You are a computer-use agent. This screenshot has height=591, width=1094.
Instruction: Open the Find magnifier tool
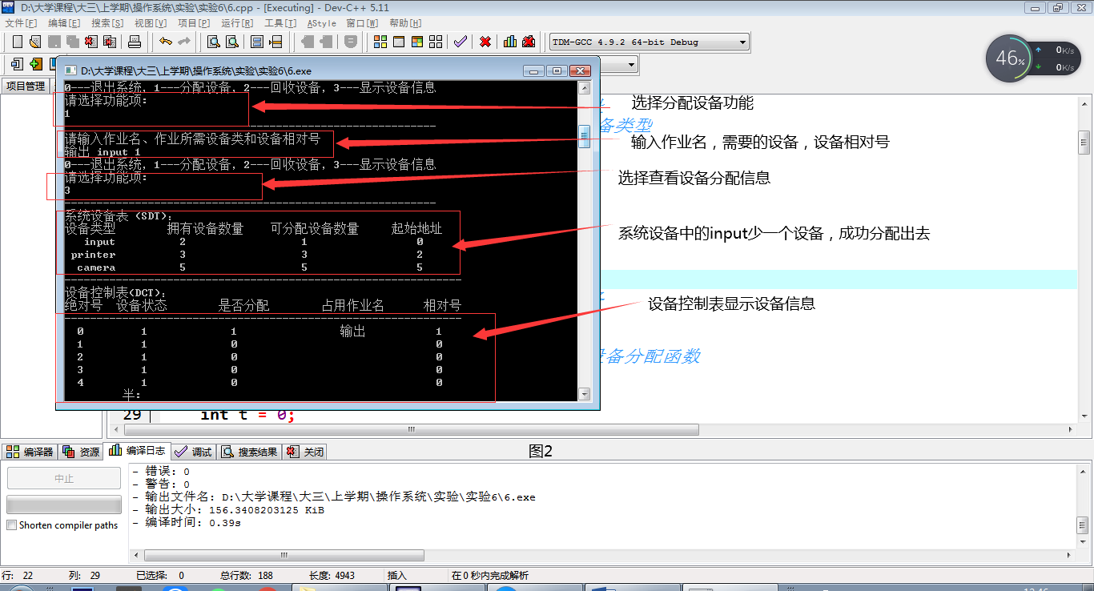(x=214, y=42)
